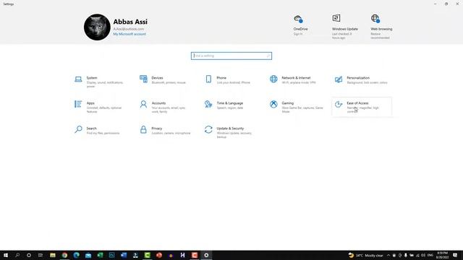Open Windows Update status in the header

click(x=344, y=27)
